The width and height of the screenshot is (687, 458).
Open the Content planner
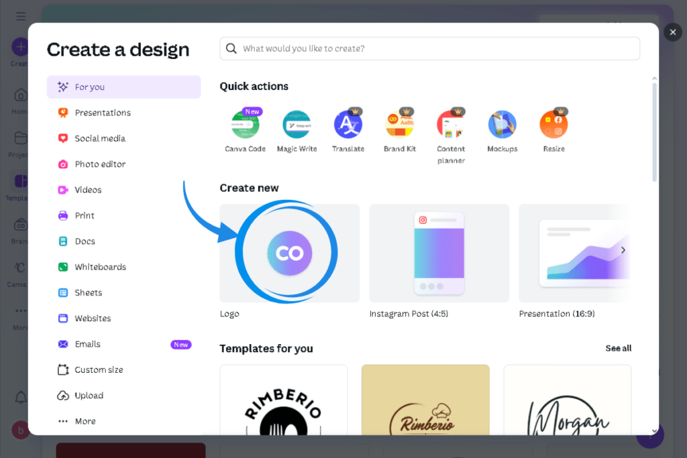451,124
